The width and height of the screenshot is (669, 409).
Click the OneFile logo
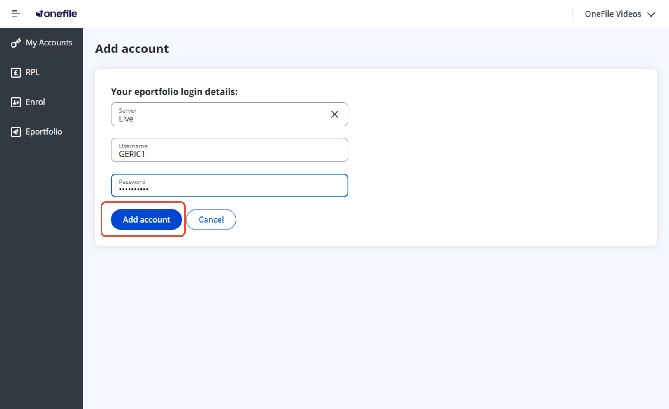coord(56,14)
